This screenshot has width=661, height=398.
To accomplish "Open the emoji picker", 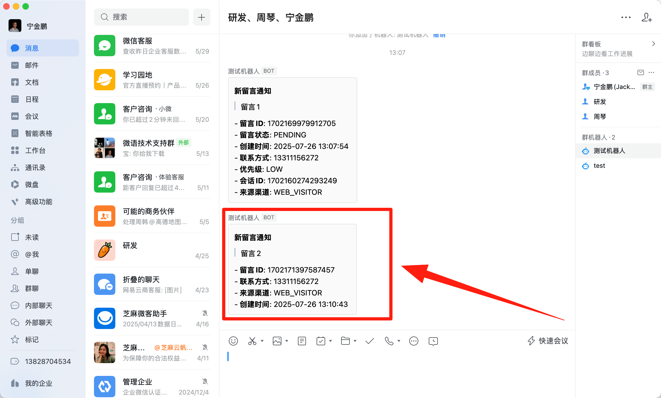I will click(x=233, y=341).
